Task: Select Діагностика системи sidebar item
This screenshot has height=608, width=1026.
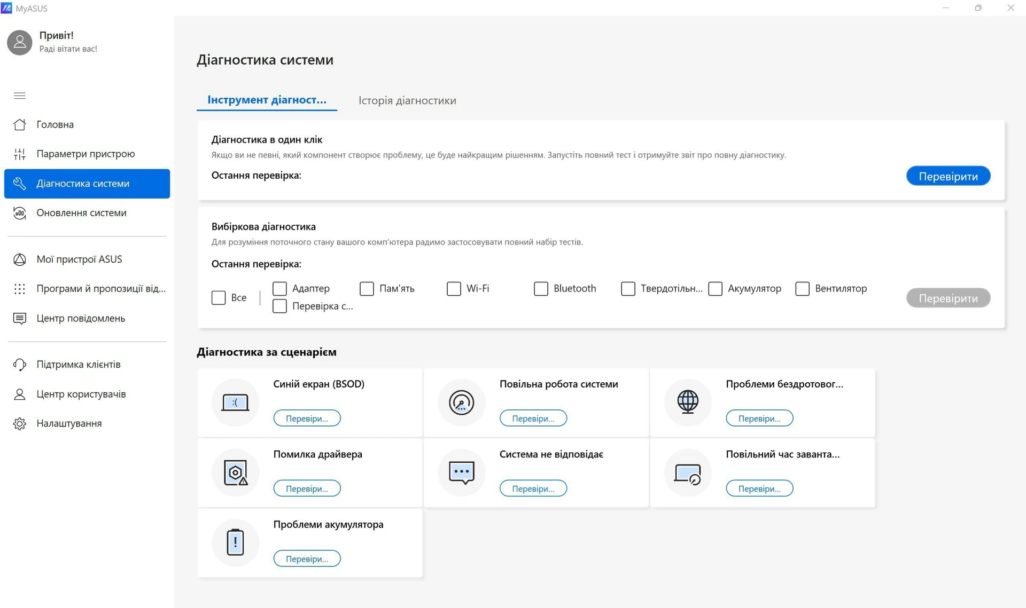Action: pyautogui.click(x=87, y=184)
